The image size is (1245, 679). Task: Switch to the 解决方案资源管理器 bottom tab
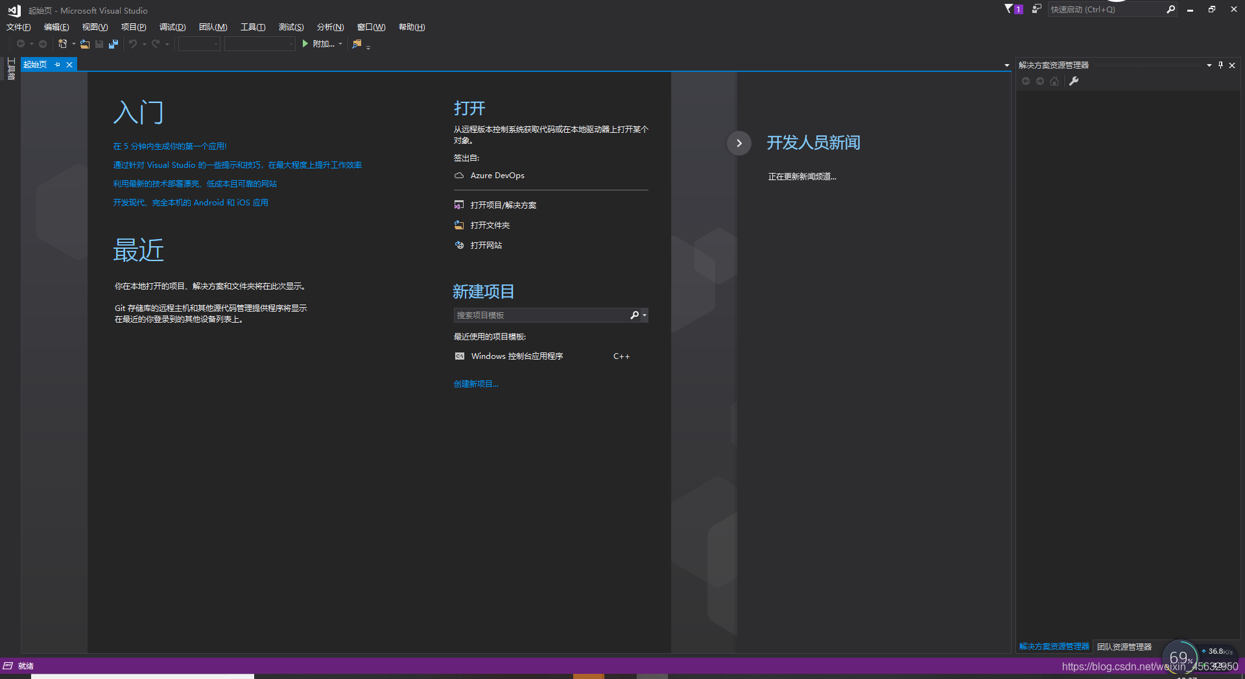[x=1054, y=647]
